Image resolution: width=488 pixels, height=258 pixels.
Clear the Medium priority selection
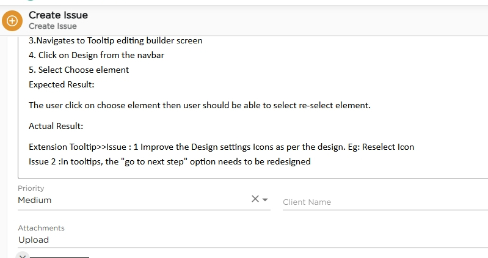point(255,199)
